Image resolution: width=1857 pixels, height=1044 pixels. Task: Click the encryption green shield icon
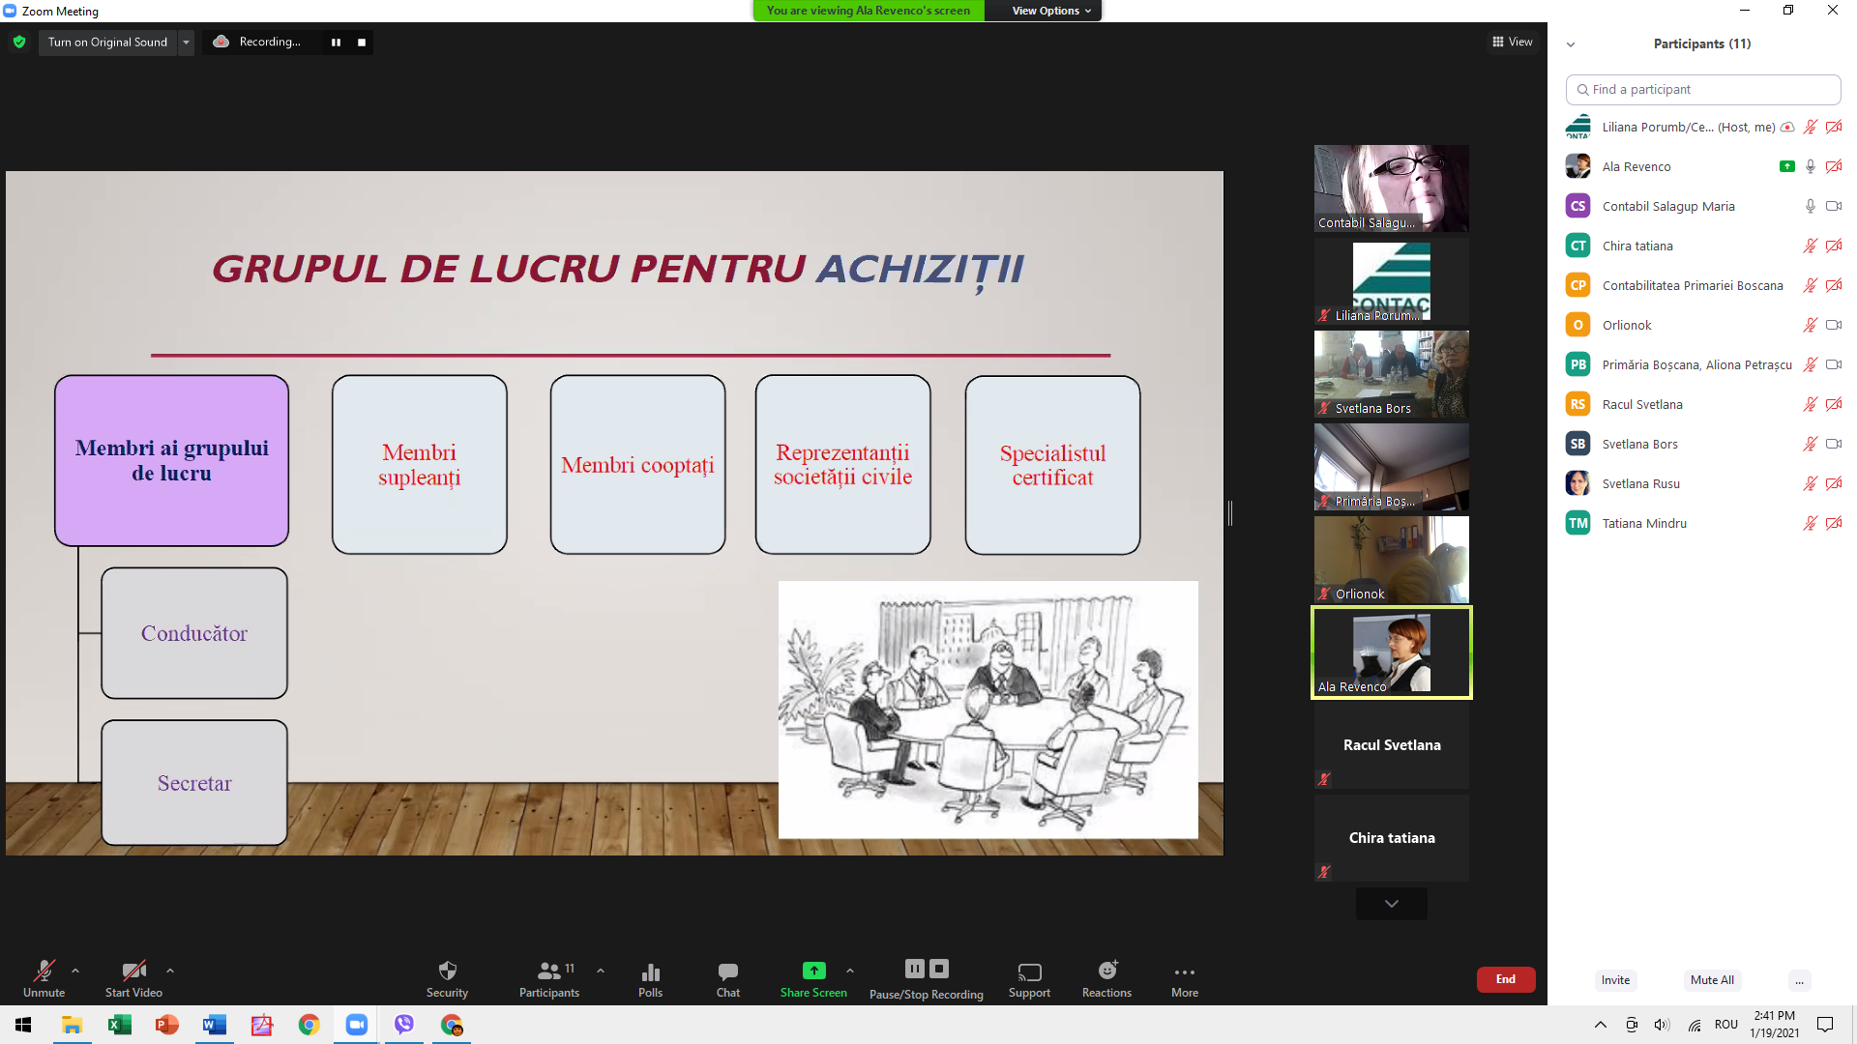pos(19,42)
